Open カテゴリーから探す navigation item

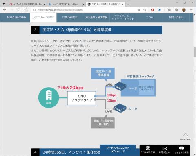[x=43, y=18]
